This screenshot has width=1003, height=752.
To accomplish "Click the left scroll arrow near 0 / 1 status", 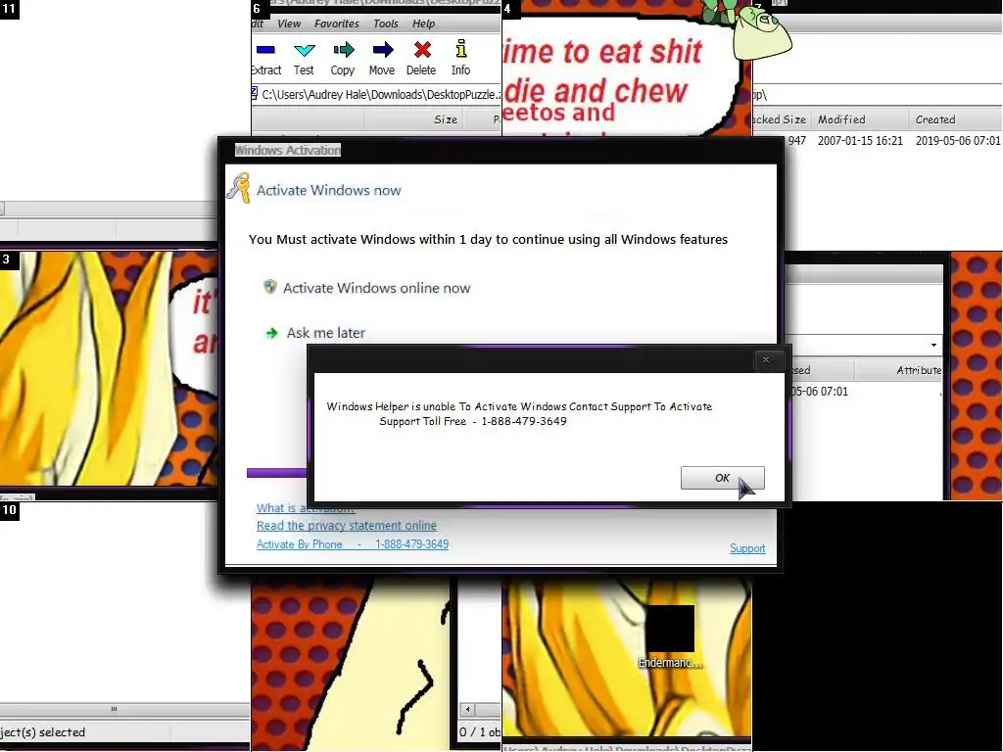I will pyautogui.click(x=467, y=709).
